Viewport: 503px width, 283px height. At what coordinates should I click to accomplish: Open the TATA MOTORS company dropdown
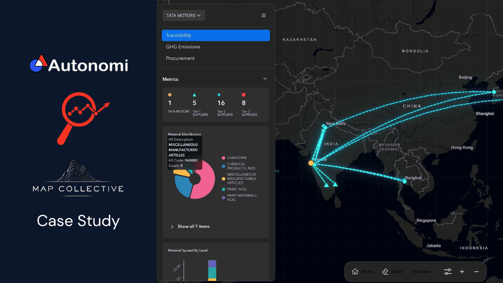pos(184,16)
